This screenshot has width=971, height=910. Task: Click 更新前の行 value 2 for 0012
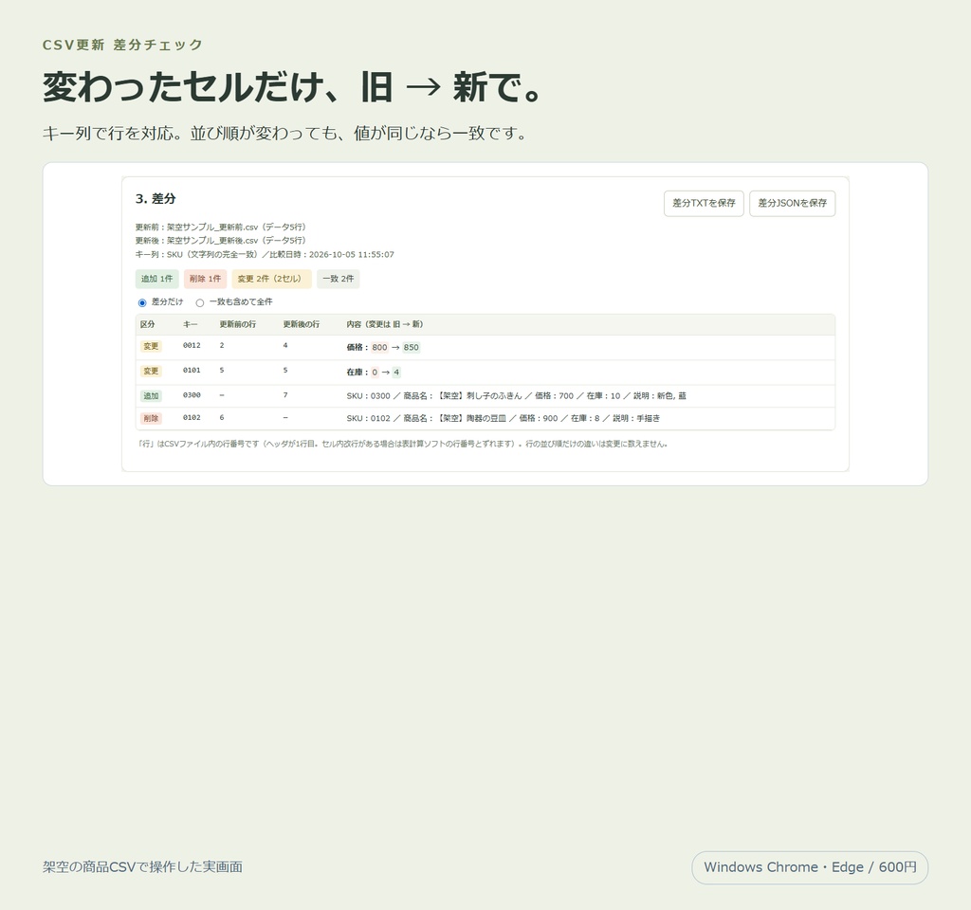[222, 345]
